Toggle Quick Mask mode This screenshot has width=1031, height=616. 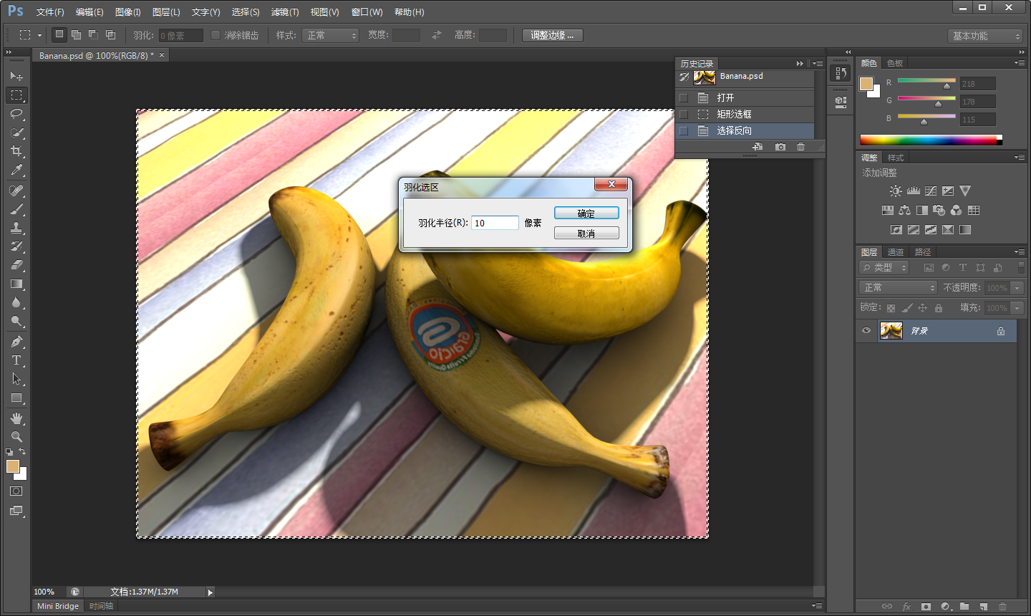coord(16,491)
